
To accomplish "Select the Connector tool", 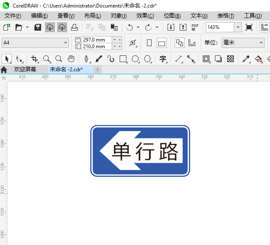I will (191, 59).
